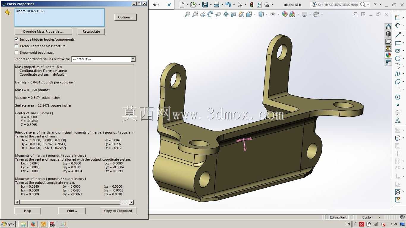Select the Straight Slot sketch tool
Image resolution: width=406 pixels, height=228 pixels.
[x=398, y=51]
